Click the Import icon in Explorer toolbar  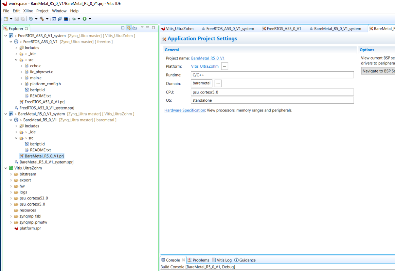(135, 28)
